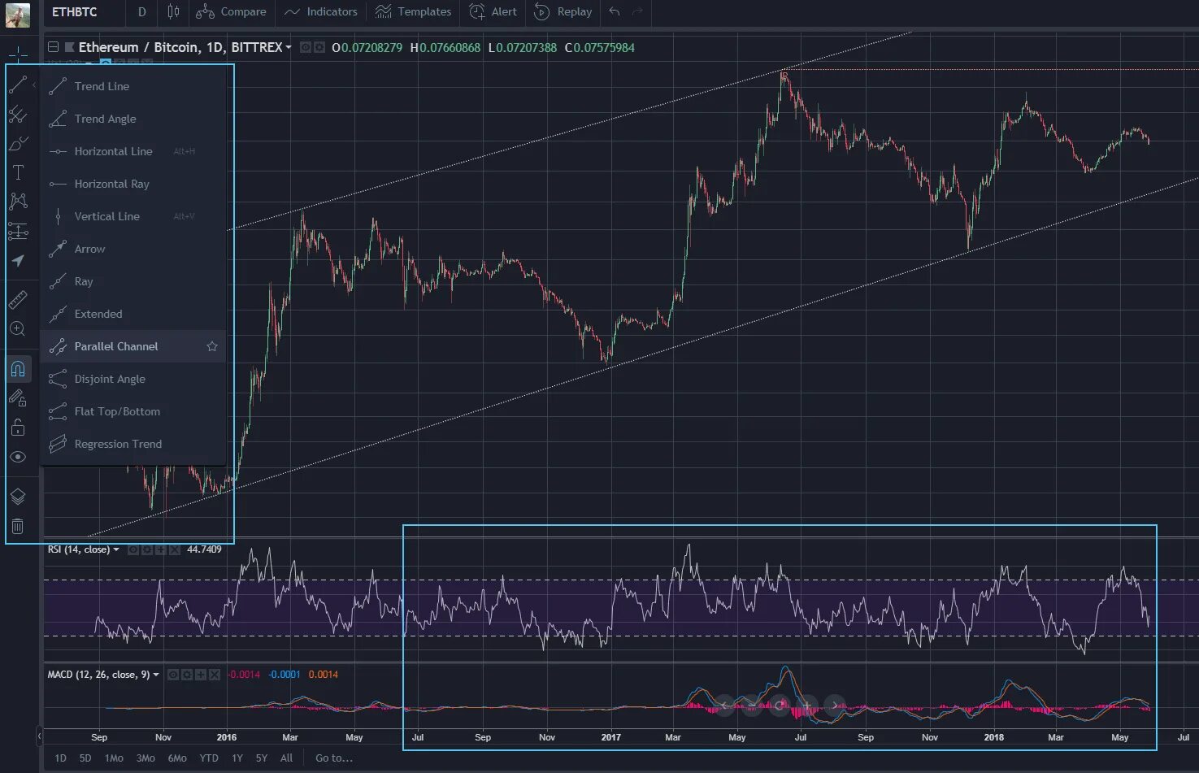Choose Parallel Channel from the menu

point(133,346)
